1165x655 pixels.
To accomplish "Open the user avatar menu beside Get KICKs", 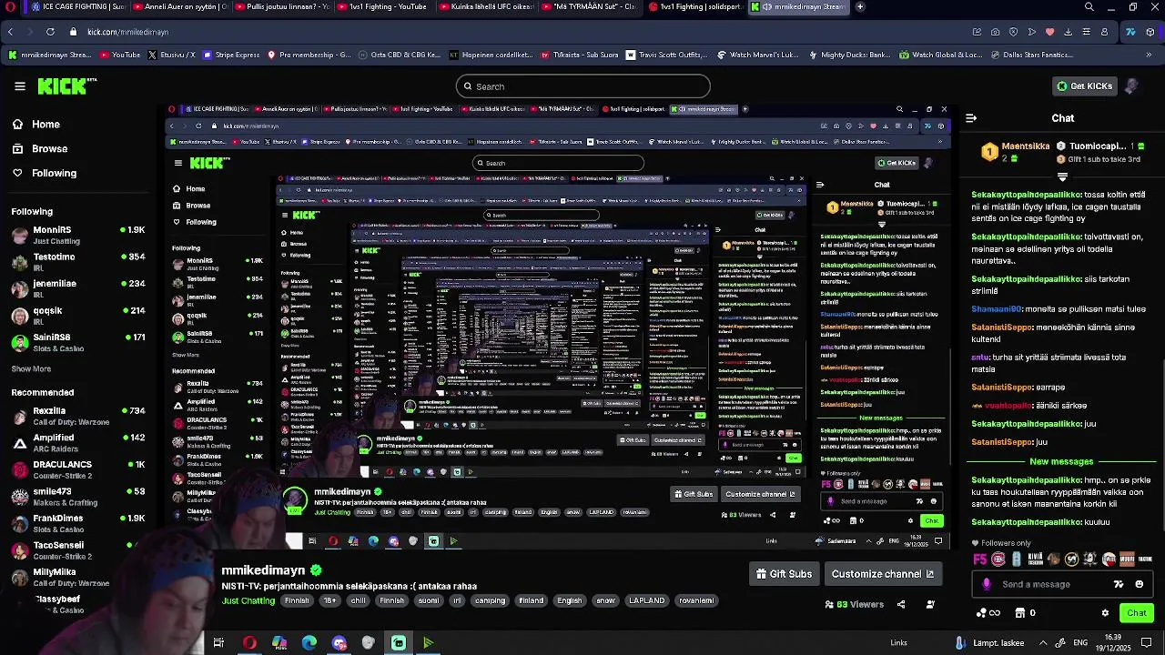I will (1131, 86).
